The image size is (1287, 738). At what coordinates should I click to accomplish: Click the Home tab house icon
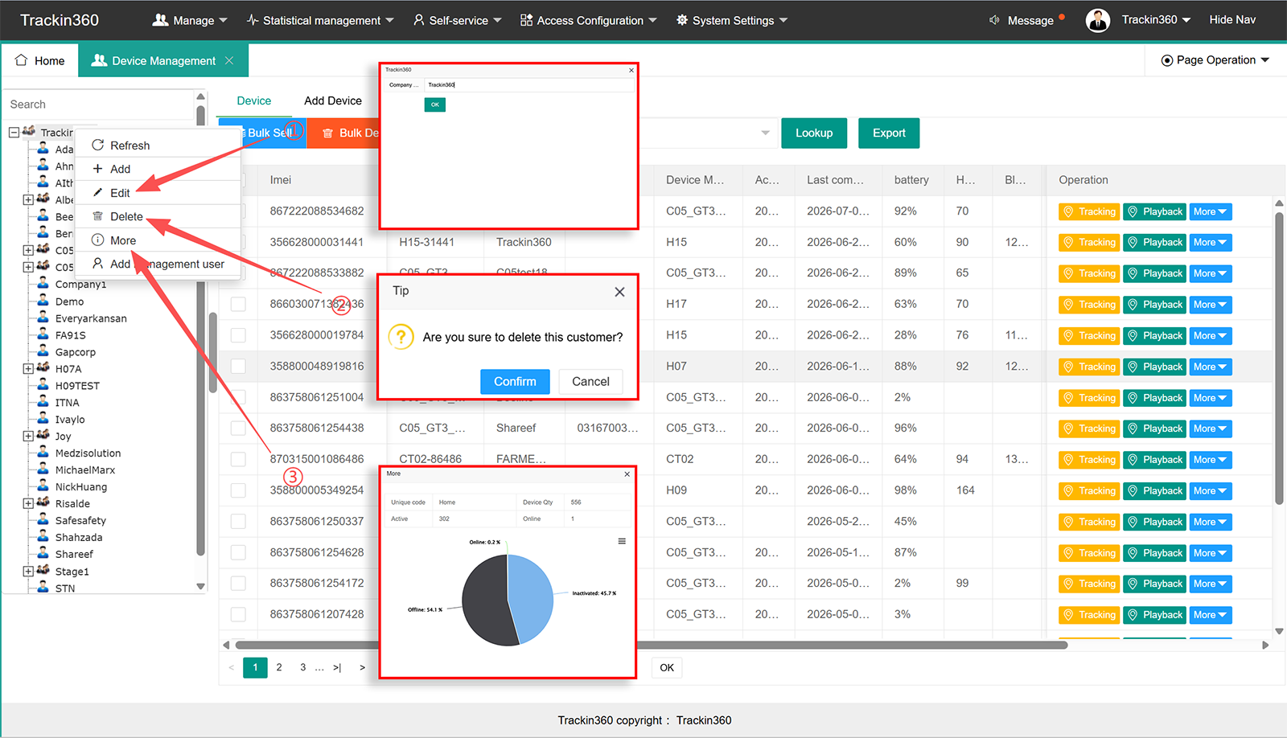(21, 60)
